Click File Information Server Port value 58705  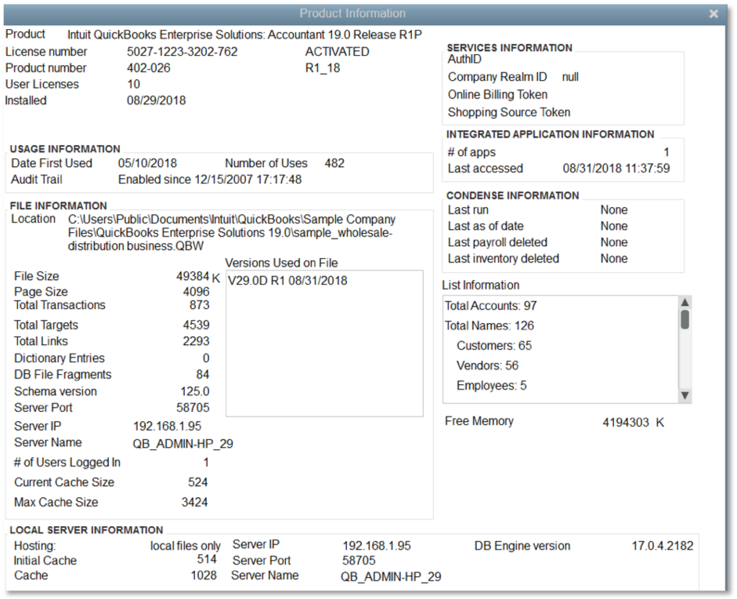(193, 408)
